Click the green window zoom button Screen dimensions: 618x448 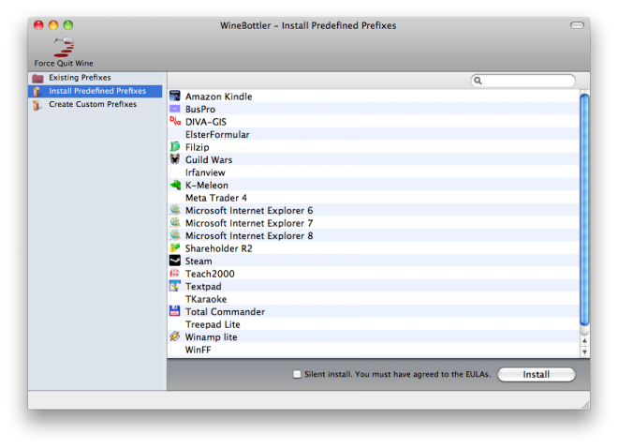tap(68, 25)
